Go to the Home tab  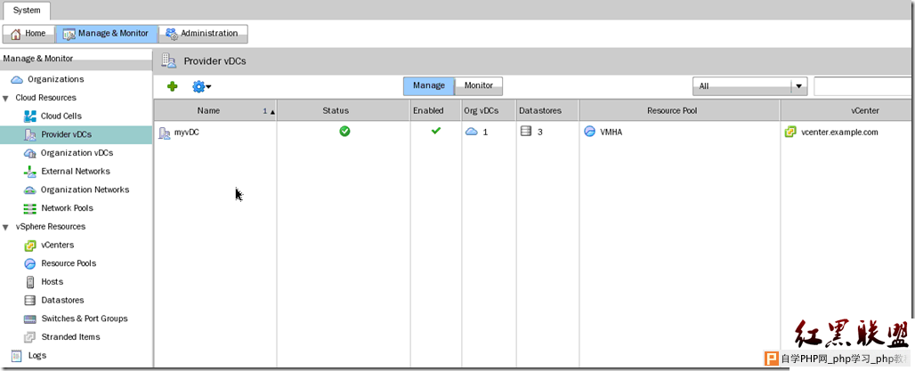pyautogui.click(x=28, y=34)
